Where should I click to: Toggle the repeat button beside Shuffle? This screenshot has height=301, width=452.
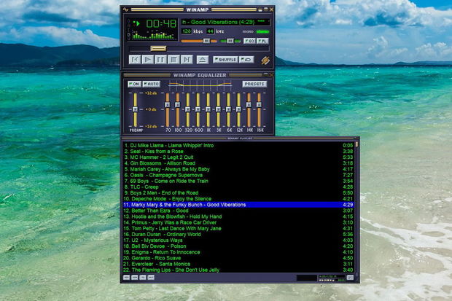click(x=246, y=59)
